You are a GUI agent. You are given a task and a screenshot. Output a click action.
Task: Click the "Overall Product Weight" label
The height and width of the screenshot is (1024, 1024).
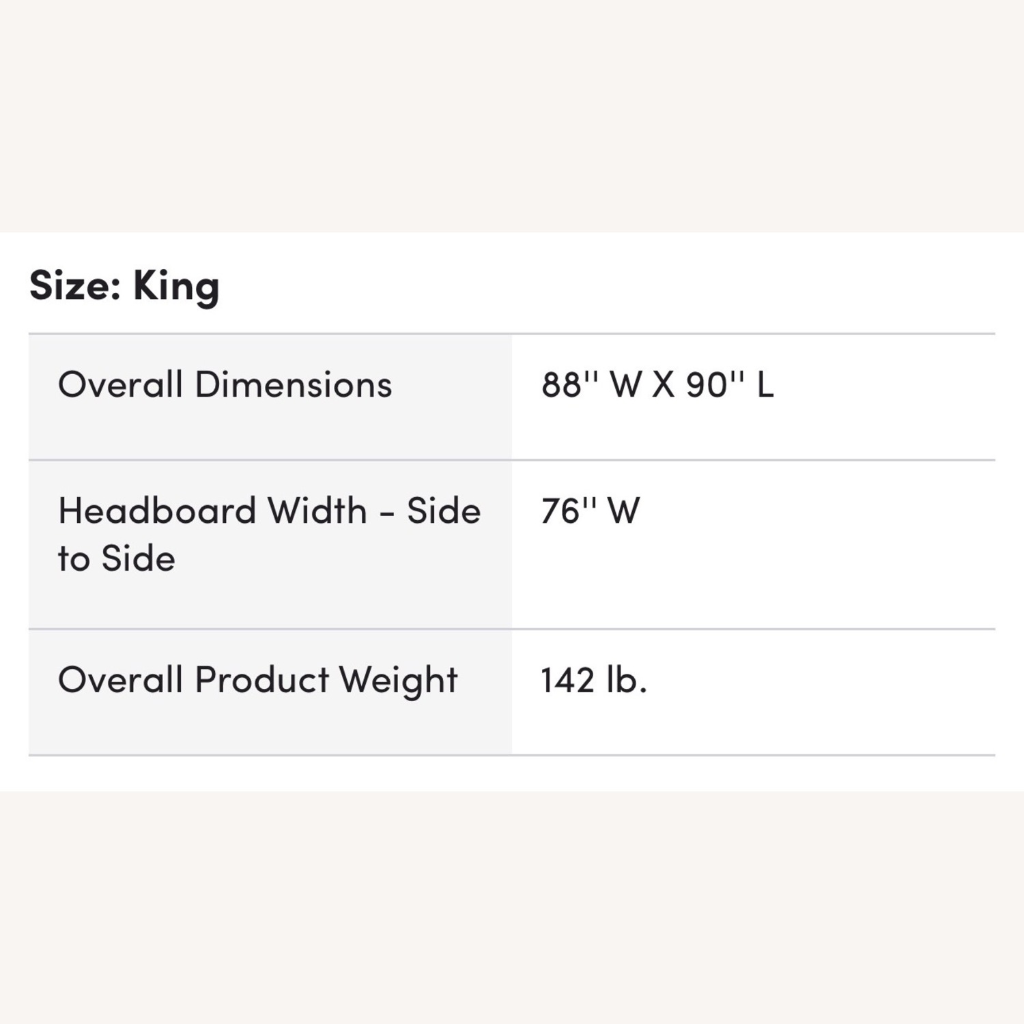coord(257,680)
